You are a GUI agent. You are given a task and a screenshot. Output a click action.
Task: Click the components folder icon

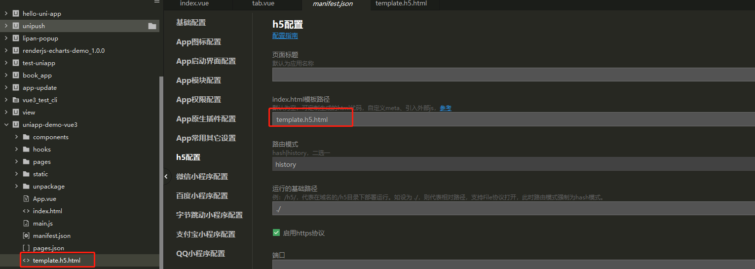pyautogui.click(x=26, y=137)
